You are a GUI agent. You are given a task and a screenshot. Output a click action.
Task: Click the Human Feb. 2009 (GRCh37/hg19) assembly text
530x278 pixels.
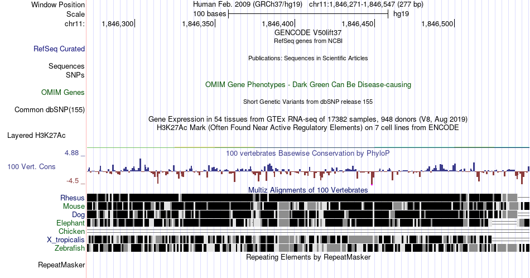point(249,4)
